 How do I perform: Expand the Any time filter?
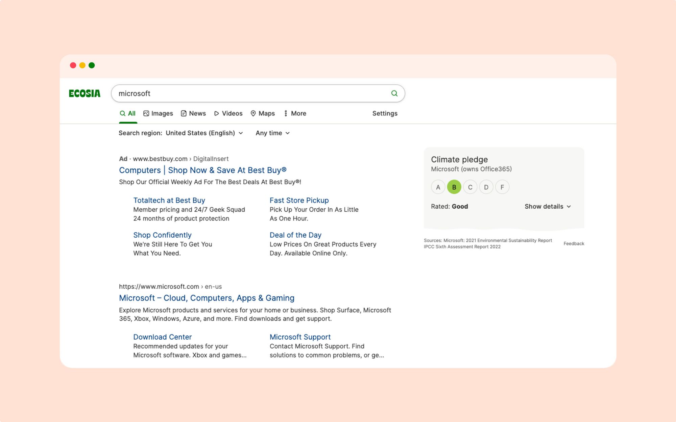pos(273,133)
